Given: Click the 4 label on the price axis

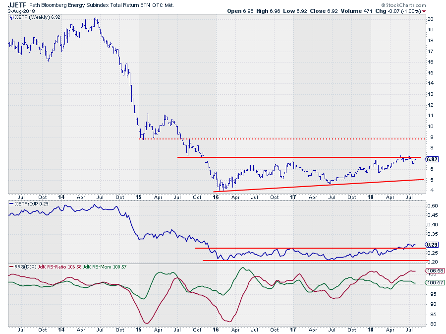Looking at the screenshot, I should point(432,191).
